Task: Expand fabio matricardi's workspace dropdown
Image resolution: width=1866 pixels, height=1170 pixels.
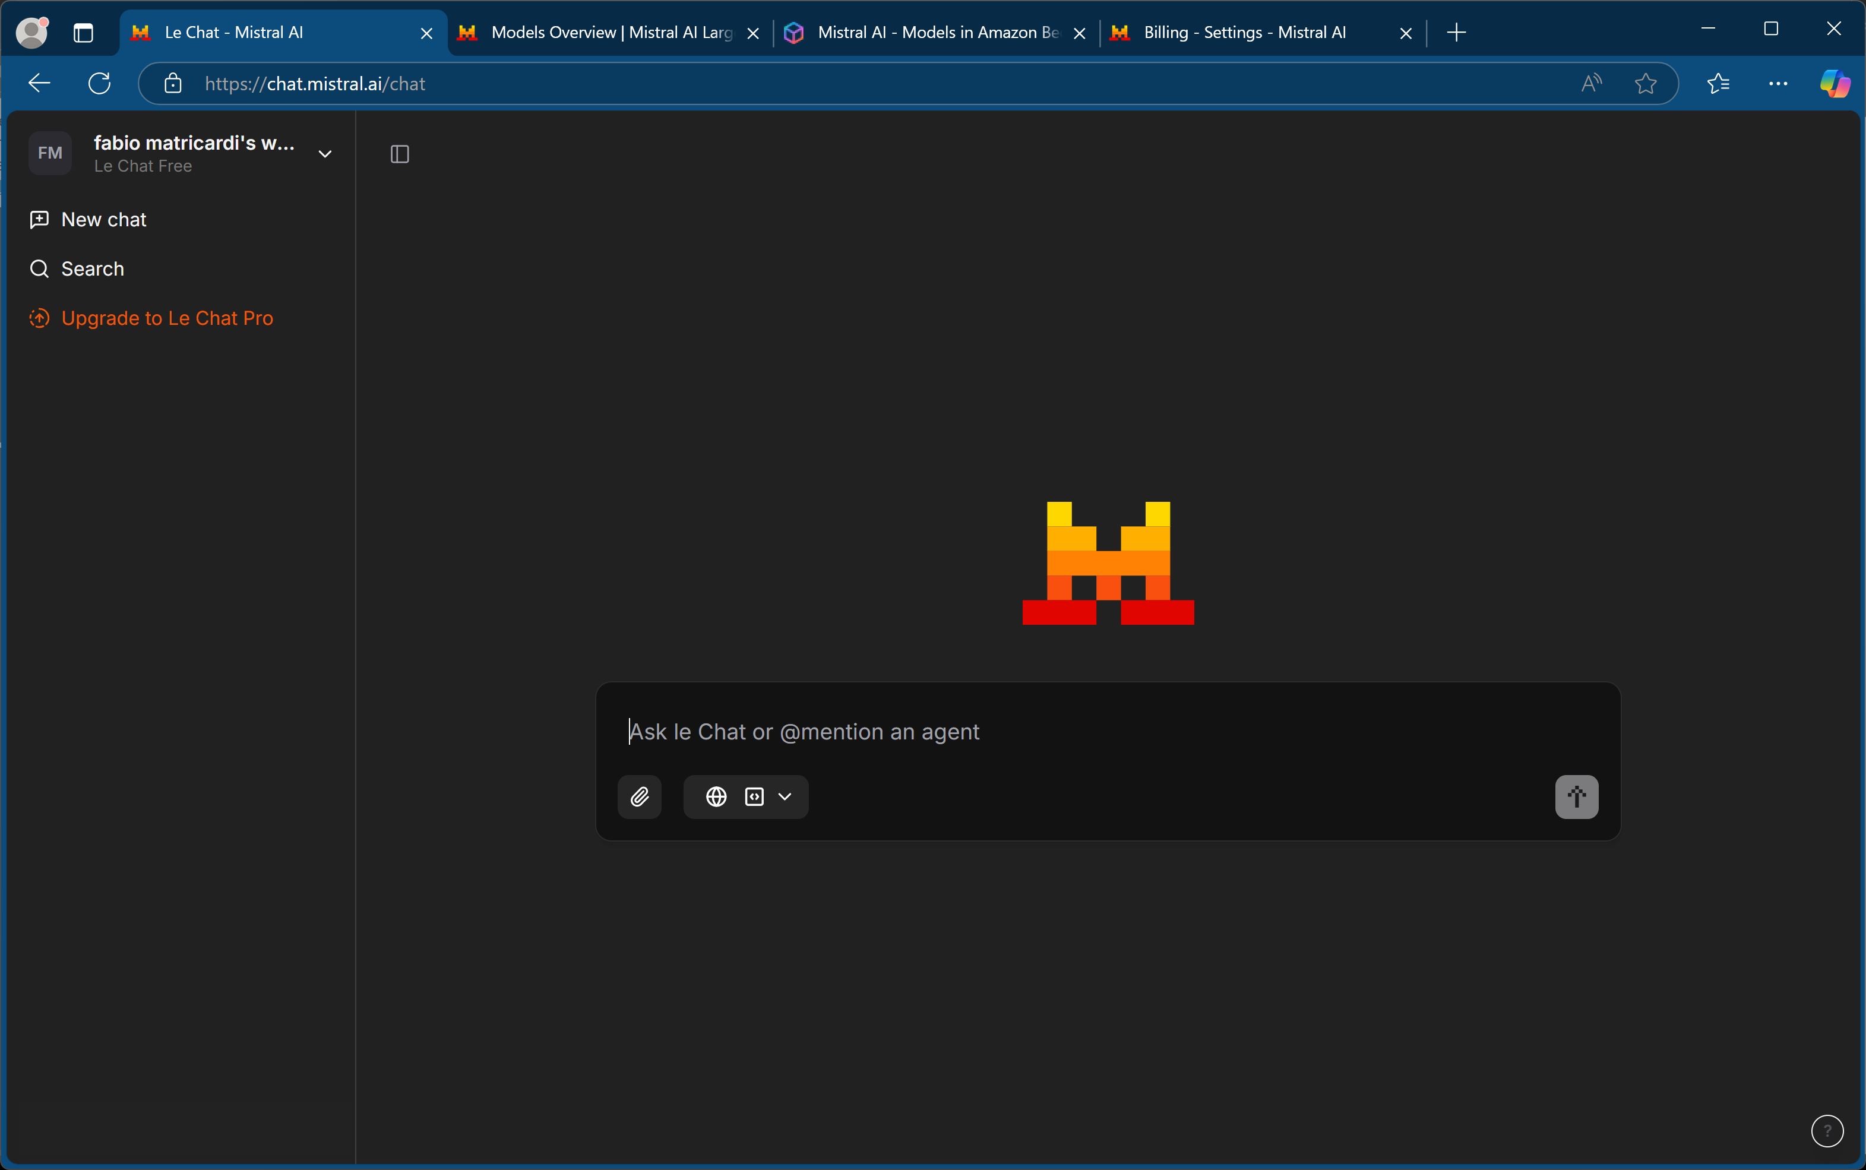Action: [325, 153]
